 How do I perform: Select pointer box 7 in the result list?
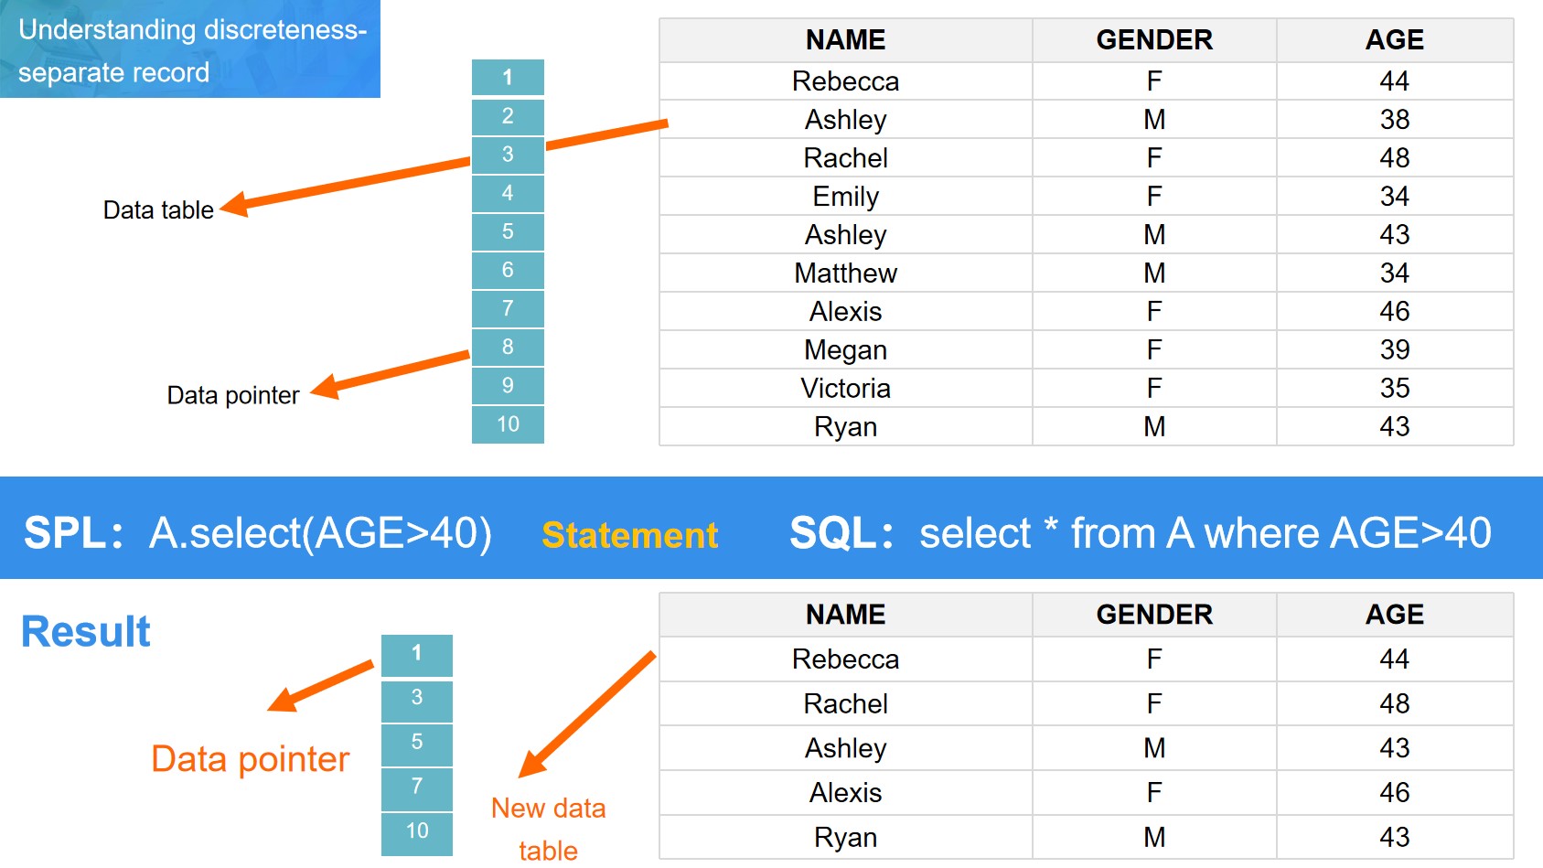(x=417, y=787)
